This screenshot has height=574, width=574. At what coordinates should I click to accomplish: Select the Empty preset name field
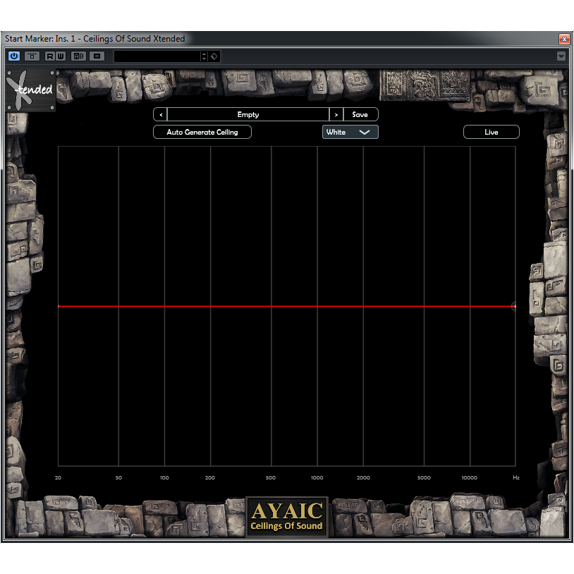pos(248,114)
